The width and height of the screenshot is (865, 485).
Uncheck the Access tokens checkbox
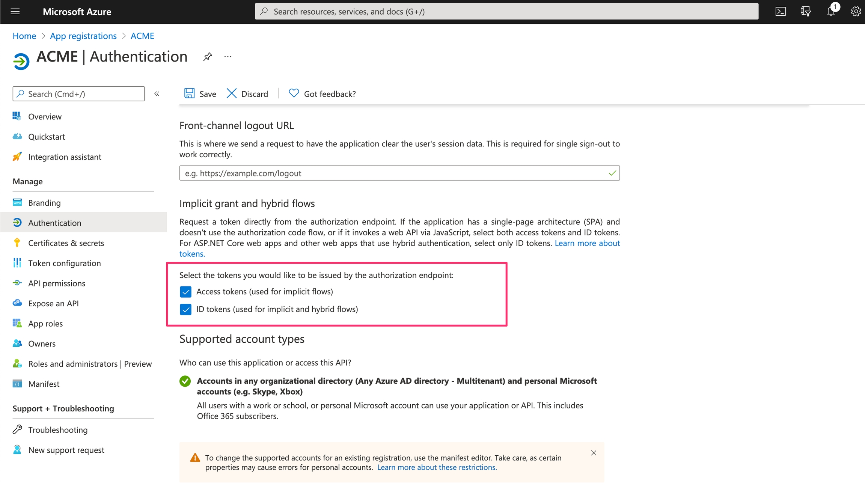point(185,292)
